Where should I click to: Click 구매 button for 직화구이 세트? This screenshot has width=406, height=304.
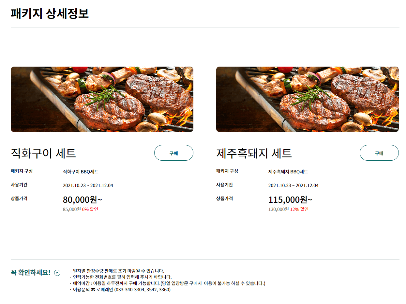point(173,153)
